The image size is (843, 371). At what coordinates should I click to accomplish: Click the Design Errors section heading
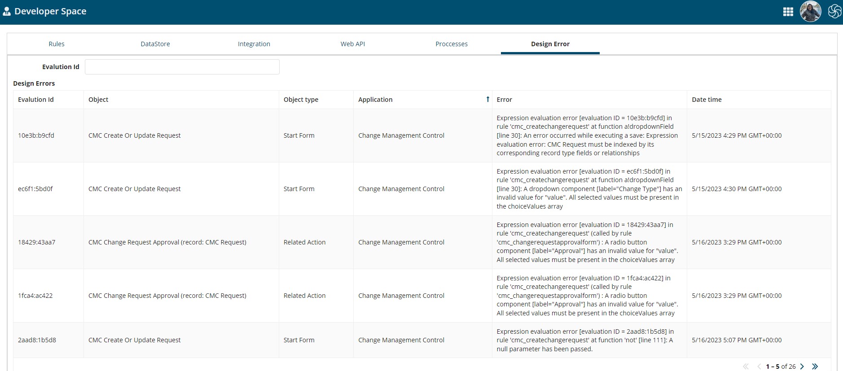pyautogui.click(x=34, y=83)
